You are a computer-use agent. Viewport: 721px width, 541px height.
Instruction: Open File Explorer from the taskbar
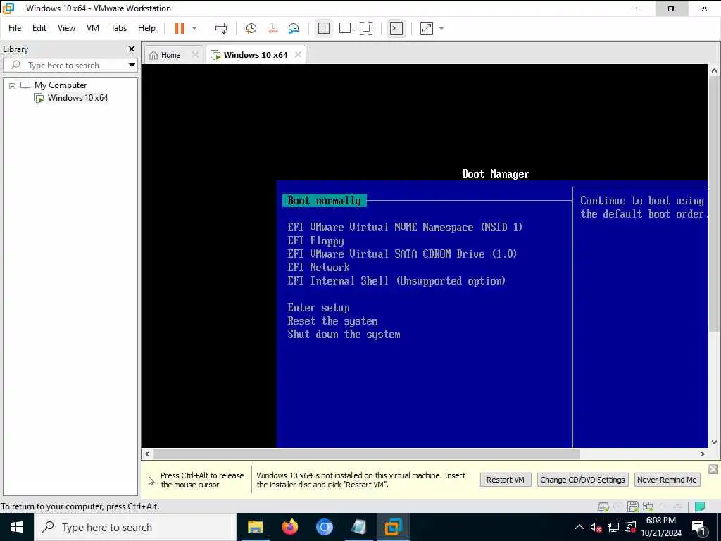click(255, 527)
